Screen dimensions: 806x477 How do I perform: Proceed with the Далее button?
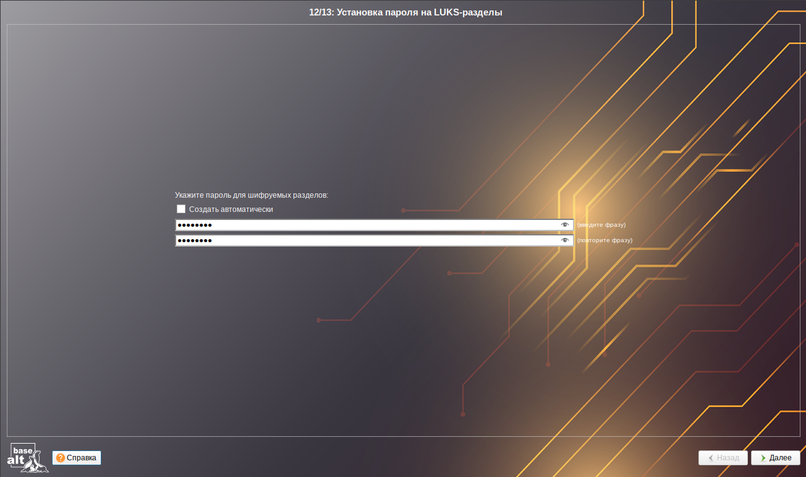[x=775, y=458]
